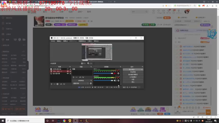Move selected source down in sources list

[x=64, y=84]
